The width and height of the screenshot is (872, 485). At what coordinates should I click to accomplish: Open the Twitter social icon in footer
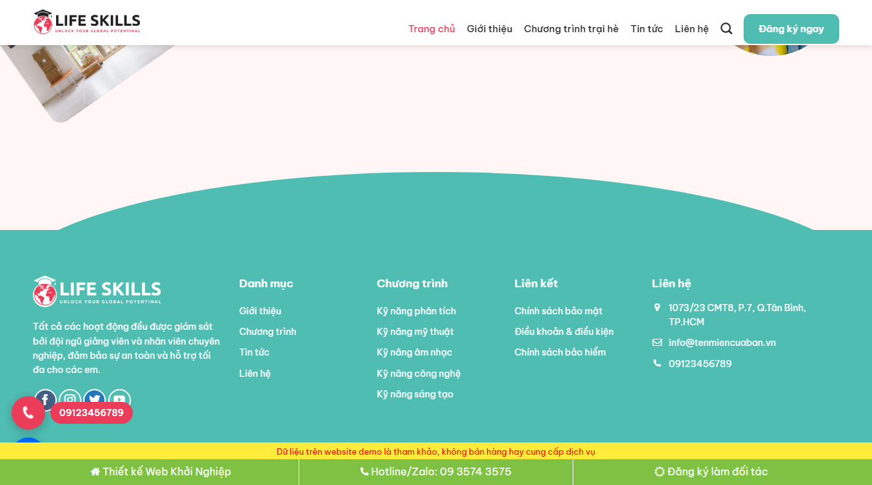[x=95, y=400]
